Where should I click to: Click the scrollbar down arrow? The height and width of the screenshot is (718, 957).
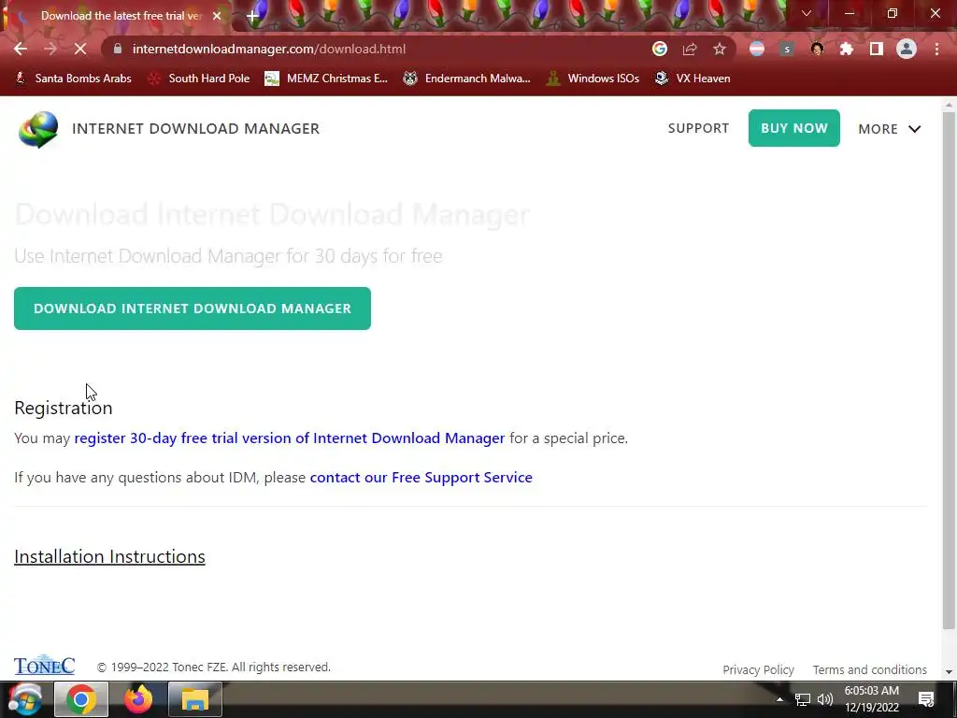[x=949, y=672]
